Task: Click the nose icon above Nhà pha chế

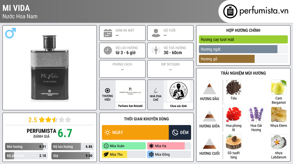Action: 155,91
